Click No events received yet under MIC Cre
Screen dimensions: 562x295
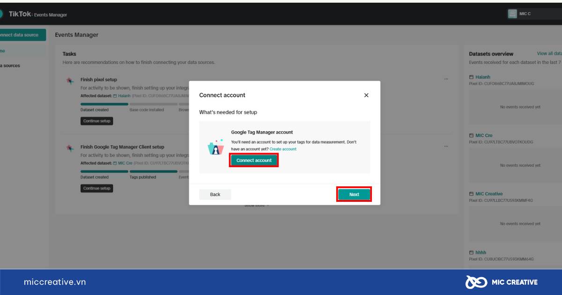pyautogui.click(x=520, y=165)
